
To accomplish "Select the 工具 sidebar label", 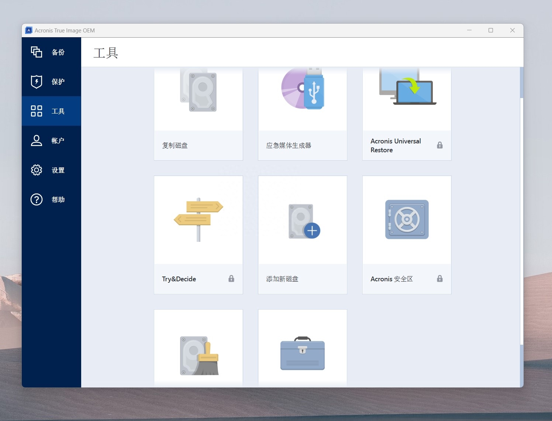I will (x=58, y=111).
